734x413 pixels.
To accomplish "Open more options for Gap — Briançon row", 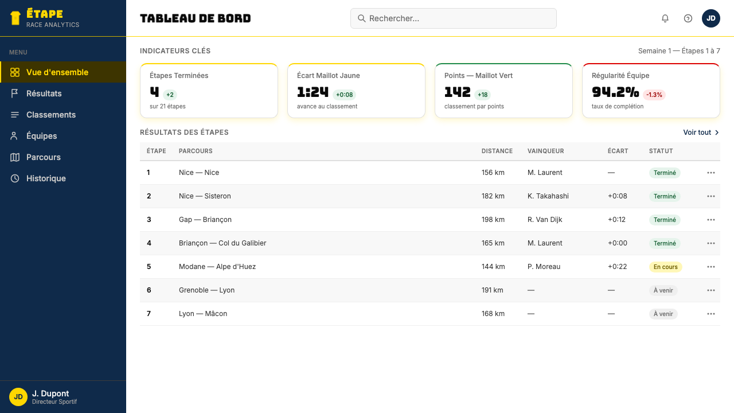I will pyautogui.click(x=711, y=220).
